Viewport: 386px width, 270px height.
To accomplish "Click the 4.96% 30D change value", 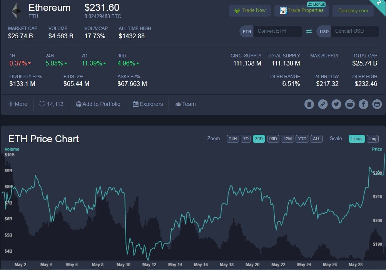I will tap(126, 63).
